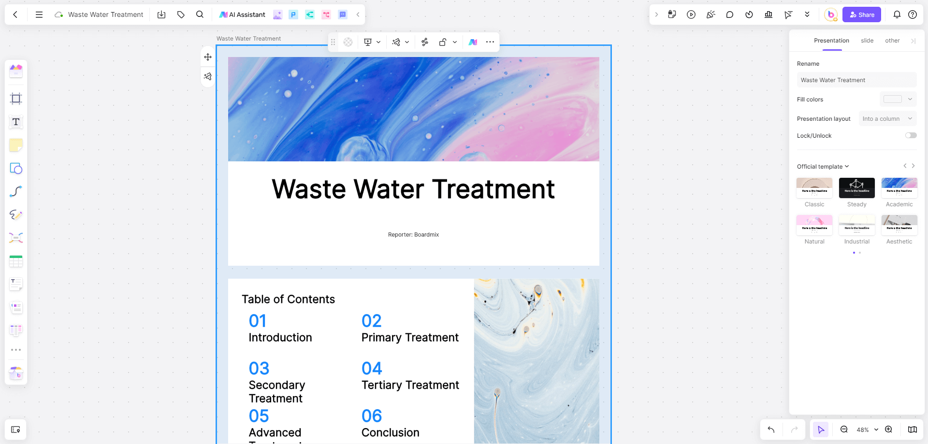Collapse the right top toolbar chevron
928x444 pixels.
pyautogui.click(x=656, y=14)
